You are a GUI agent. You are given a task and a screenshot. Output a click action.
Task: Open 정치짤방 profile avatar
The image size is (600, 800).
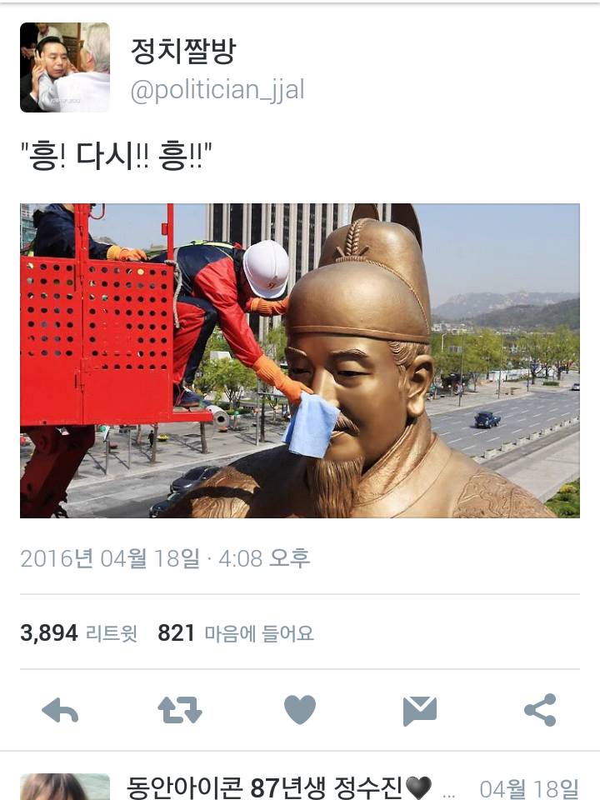pos(65,67)
